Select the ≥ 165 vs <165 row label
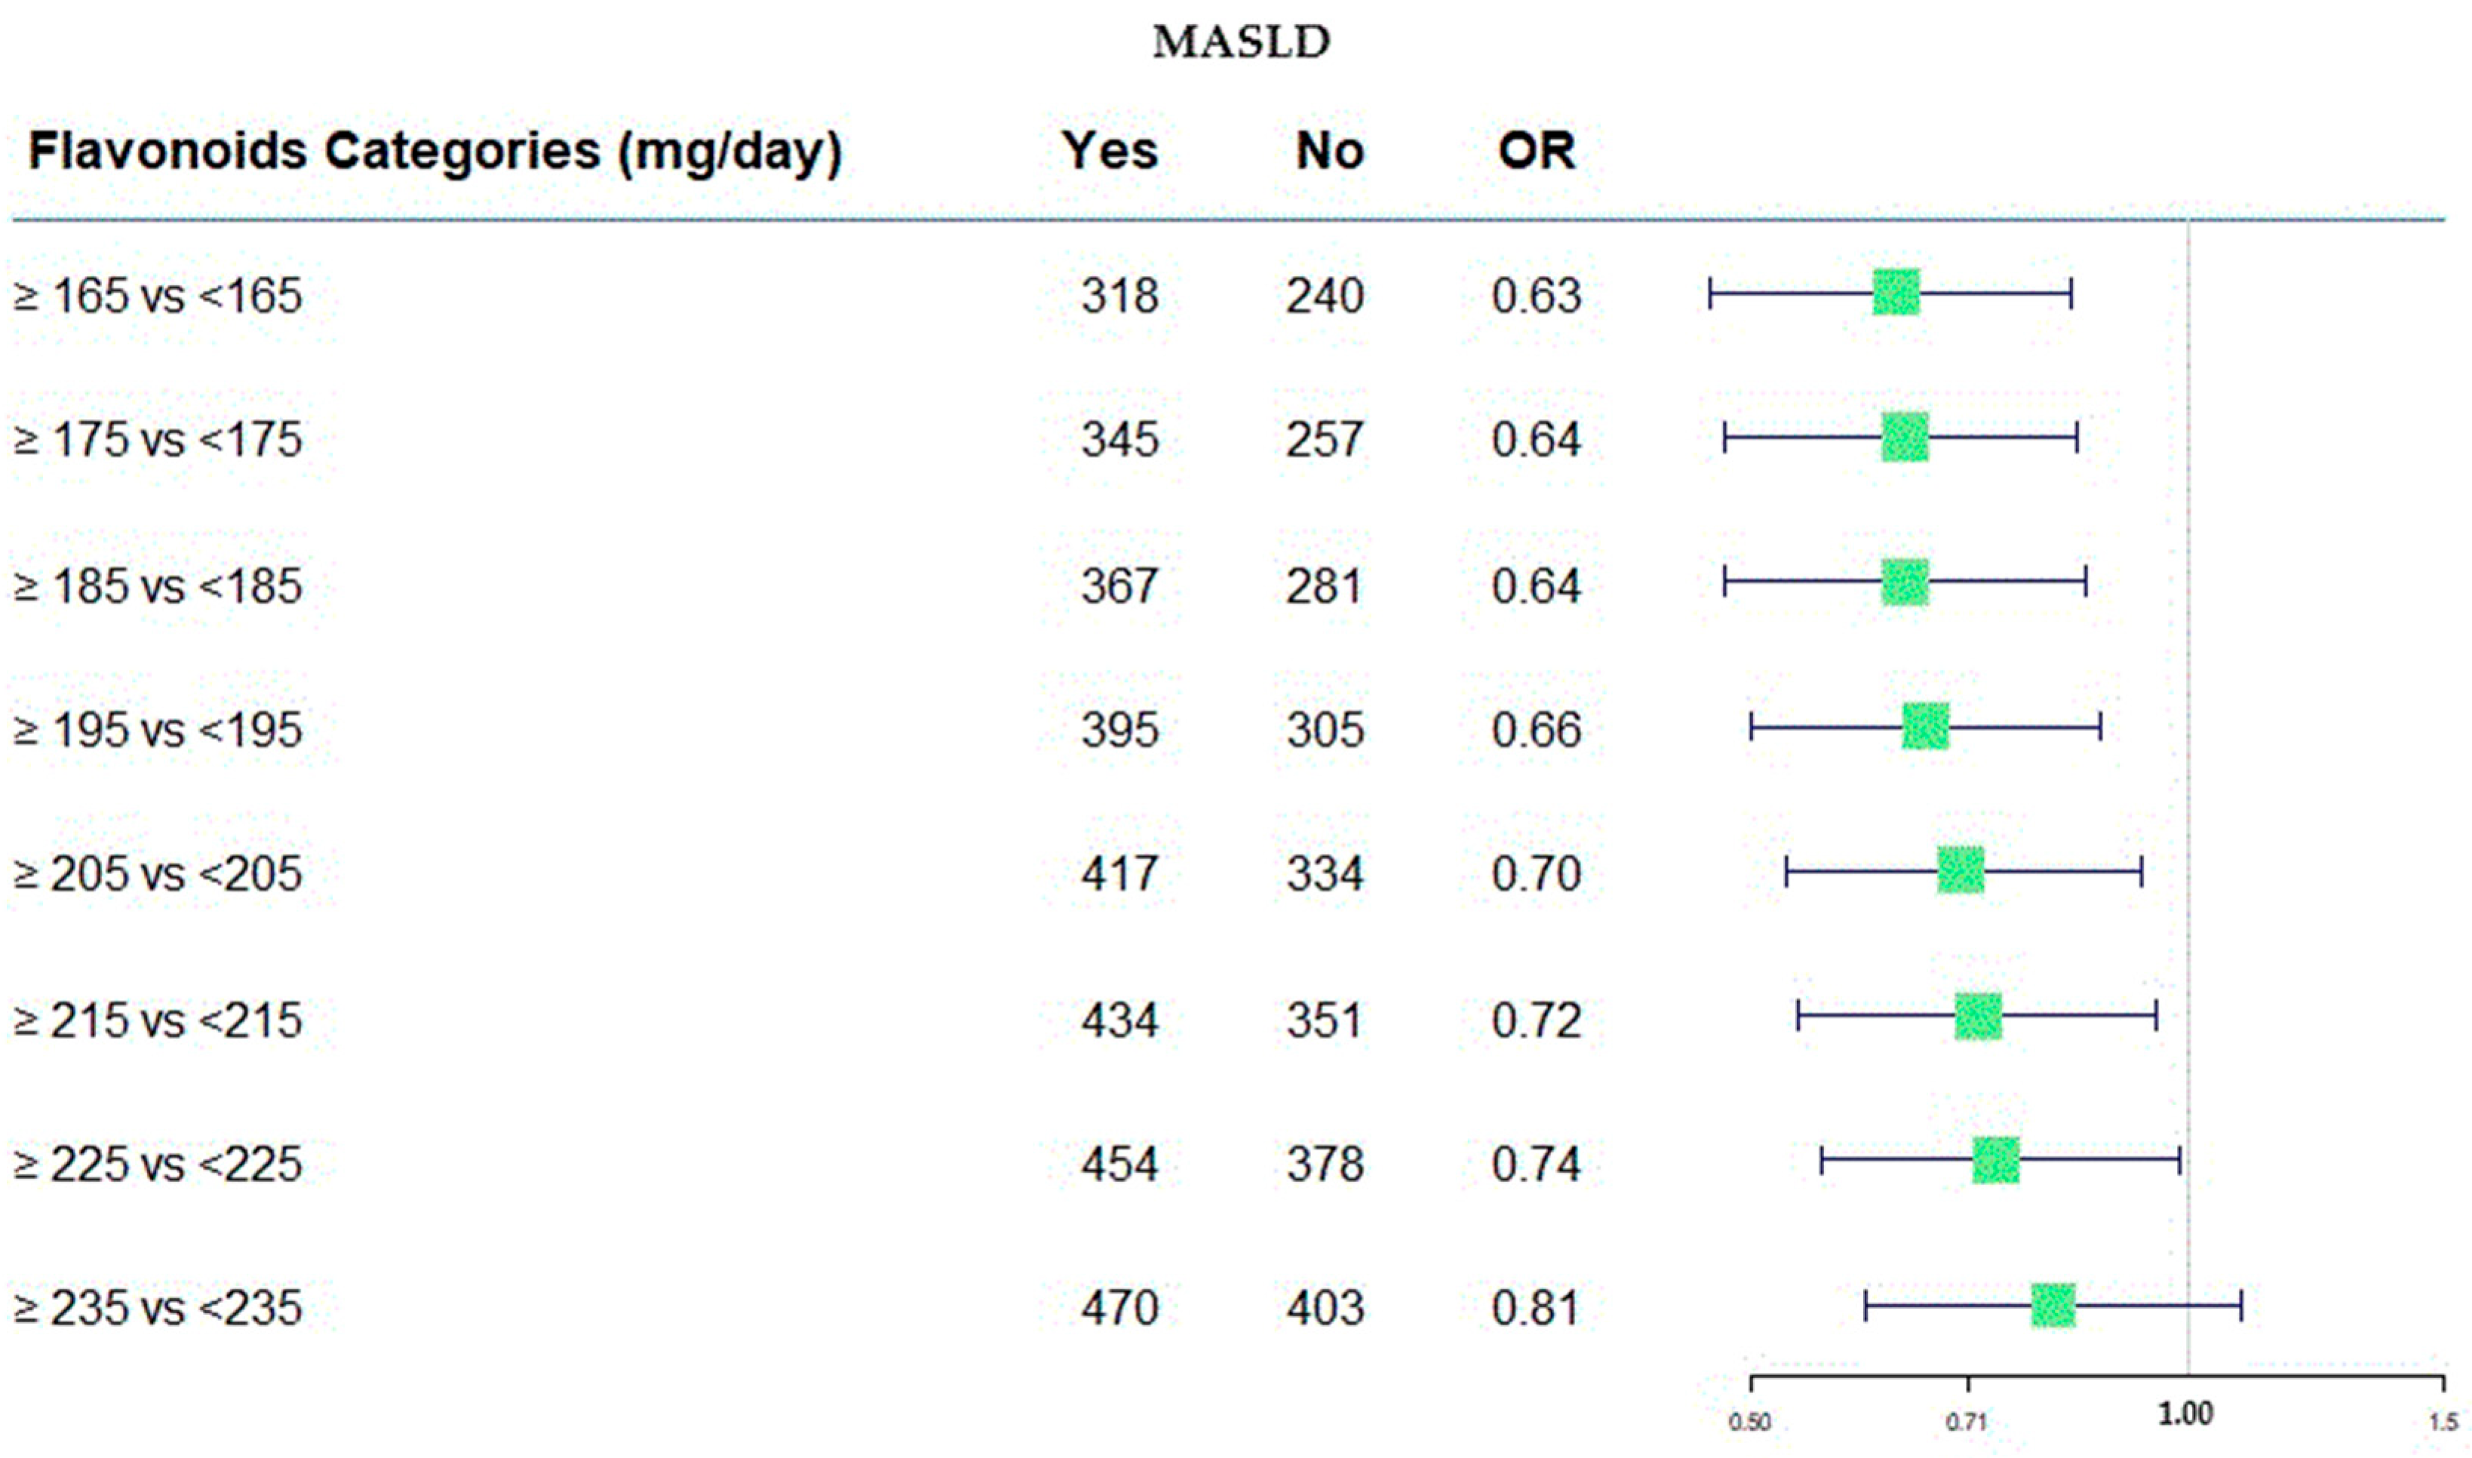The image size is (2472, 1458). coord(157,296)
